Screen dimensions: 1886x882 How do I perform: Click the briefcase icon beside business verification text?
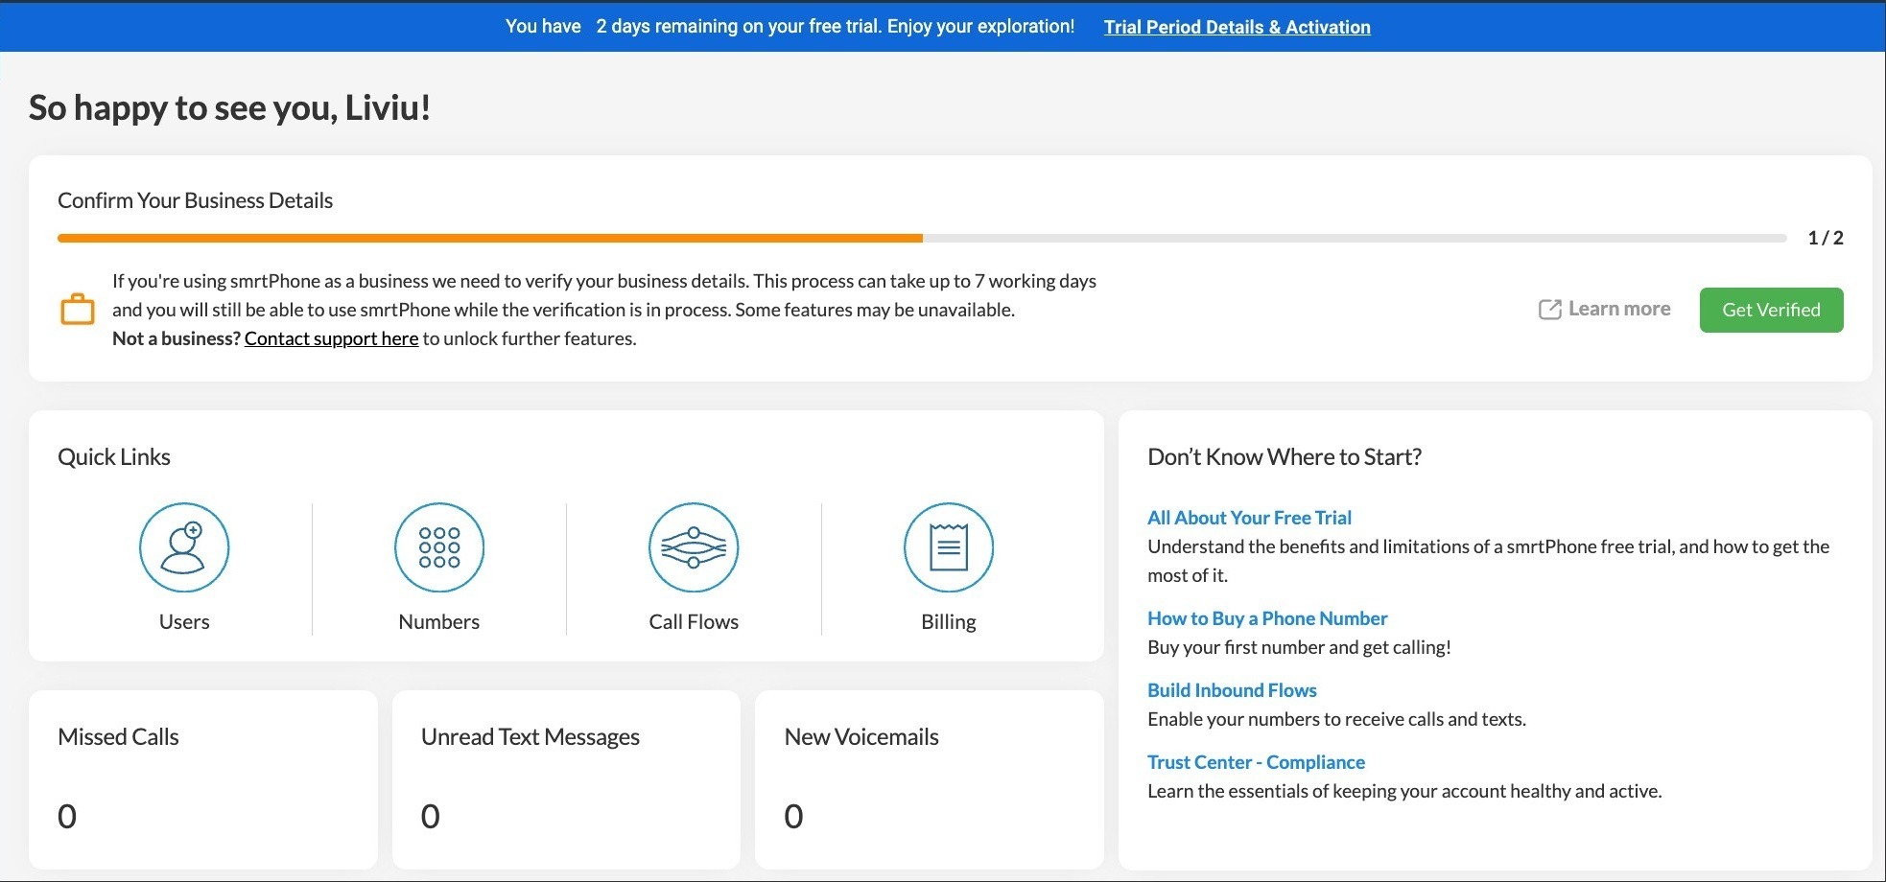79,309
